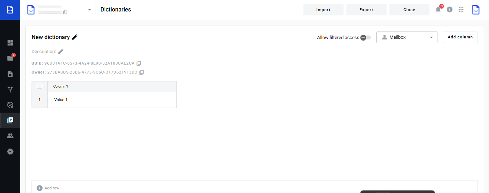
Task: Copy the Owner ID to clipboard
Action: 142,72
